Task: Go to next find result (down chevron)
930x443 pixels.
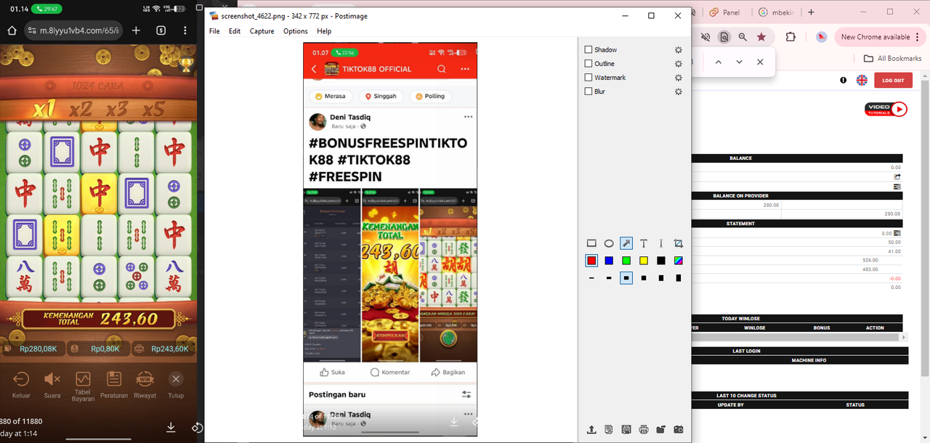Action: [x=739, y=62]
